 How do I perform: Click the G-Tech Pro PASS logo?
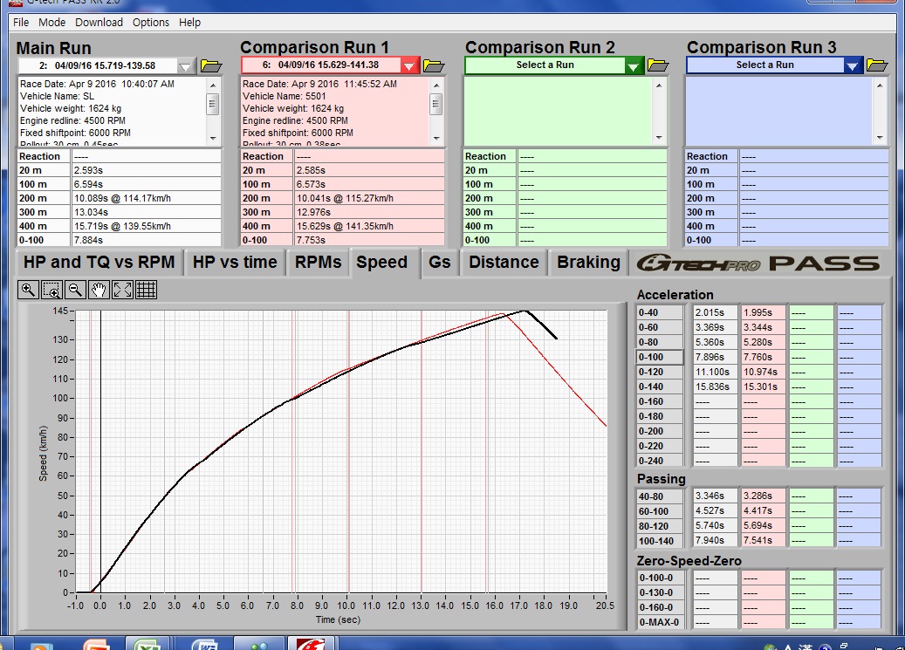point(758,263)
